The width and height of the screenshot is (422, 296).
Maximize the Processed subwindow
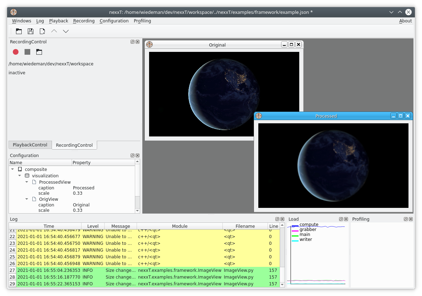pyautogui.click(x=400, y=116)
